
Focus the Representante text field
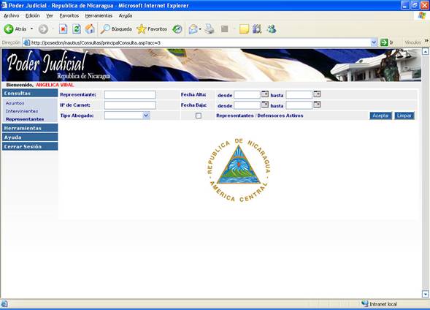(x=130, y=95)
